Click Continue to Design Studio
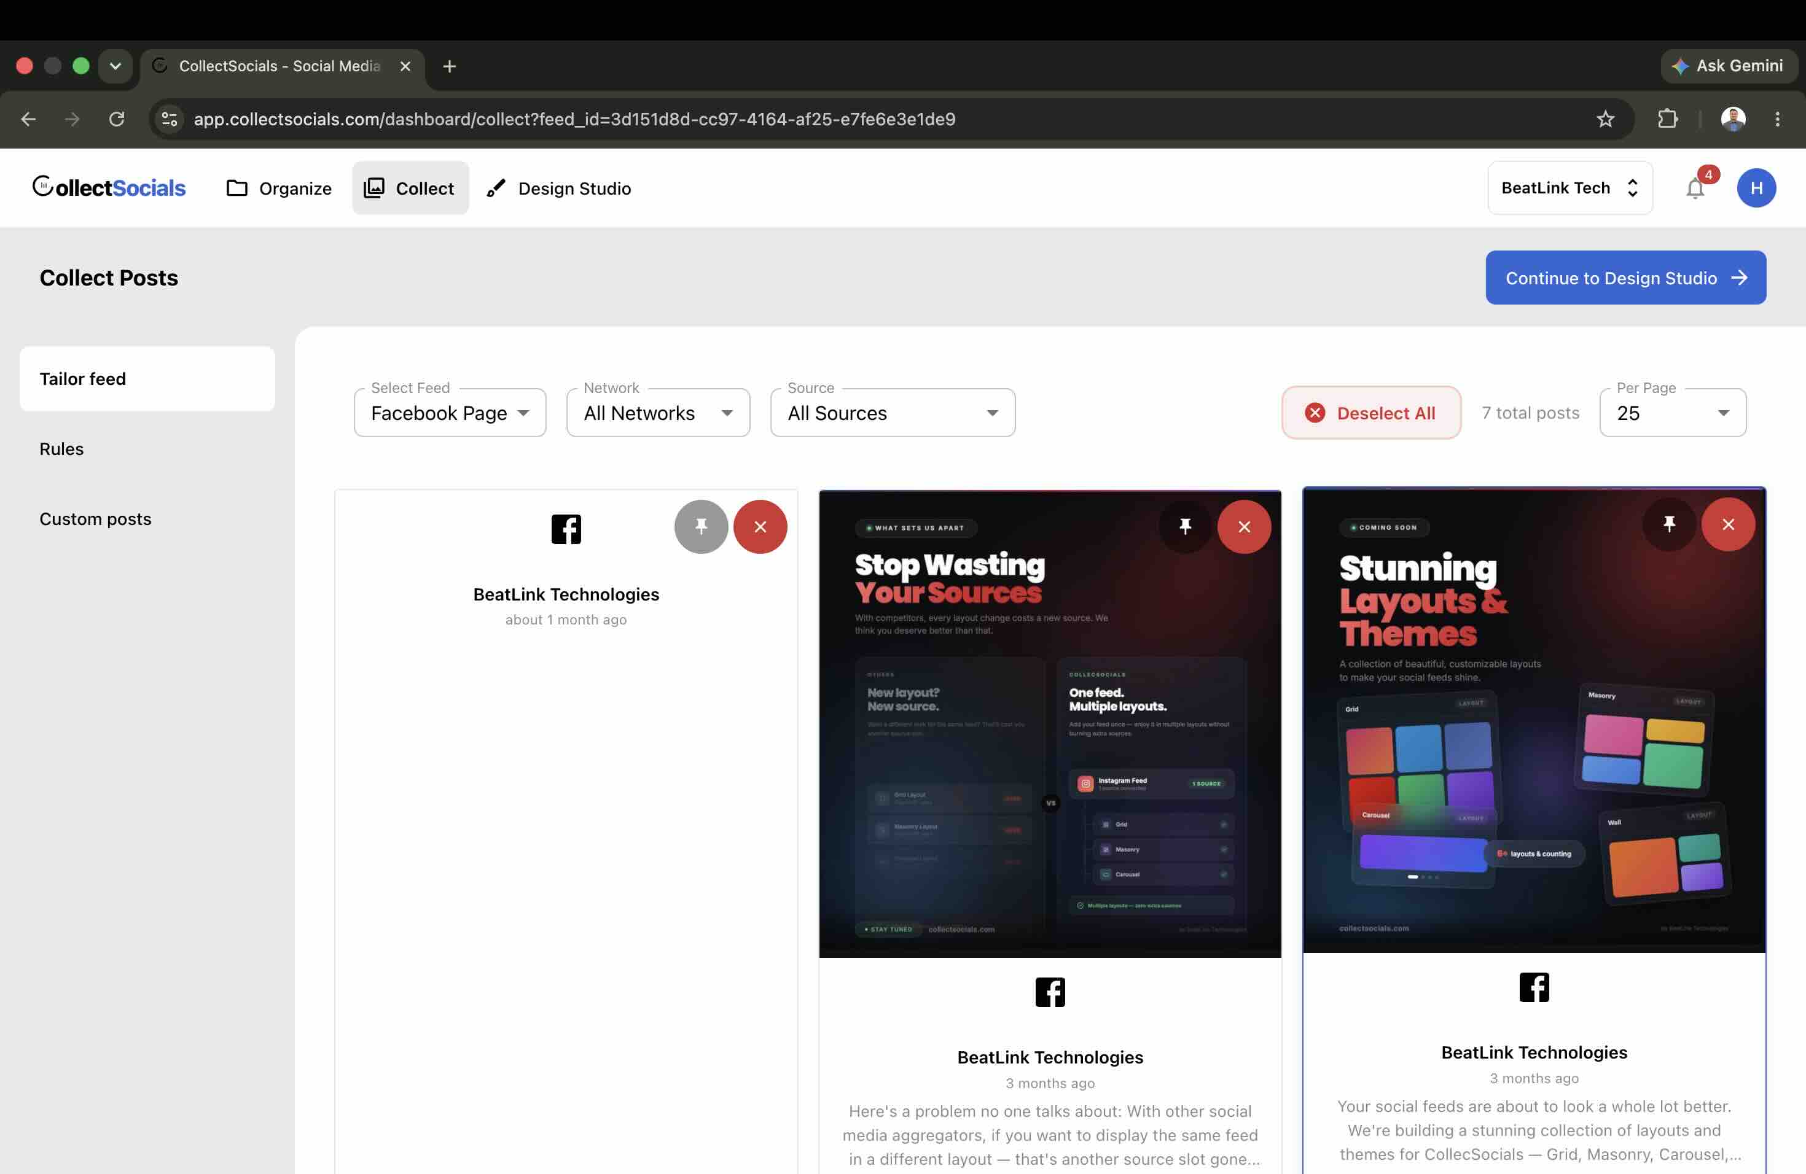This screenshot has width=1806, height=1174. click(1625, 278)
